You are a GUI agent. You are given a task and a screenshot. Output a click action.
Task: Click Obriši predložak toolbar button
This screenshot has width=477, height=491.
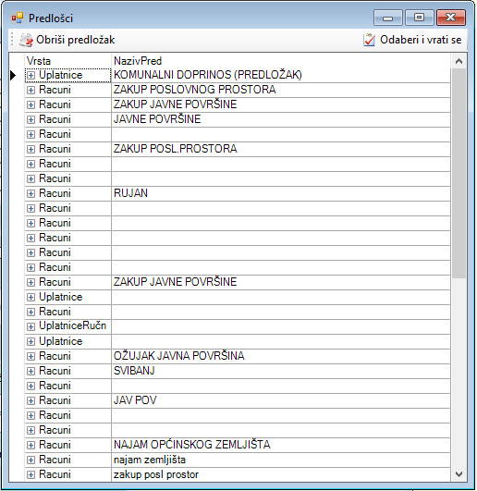tap(67, 40)
